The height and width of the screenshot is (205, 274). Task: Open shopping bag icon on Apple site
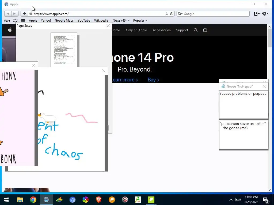pyautogui.click(x=205, y=30)
